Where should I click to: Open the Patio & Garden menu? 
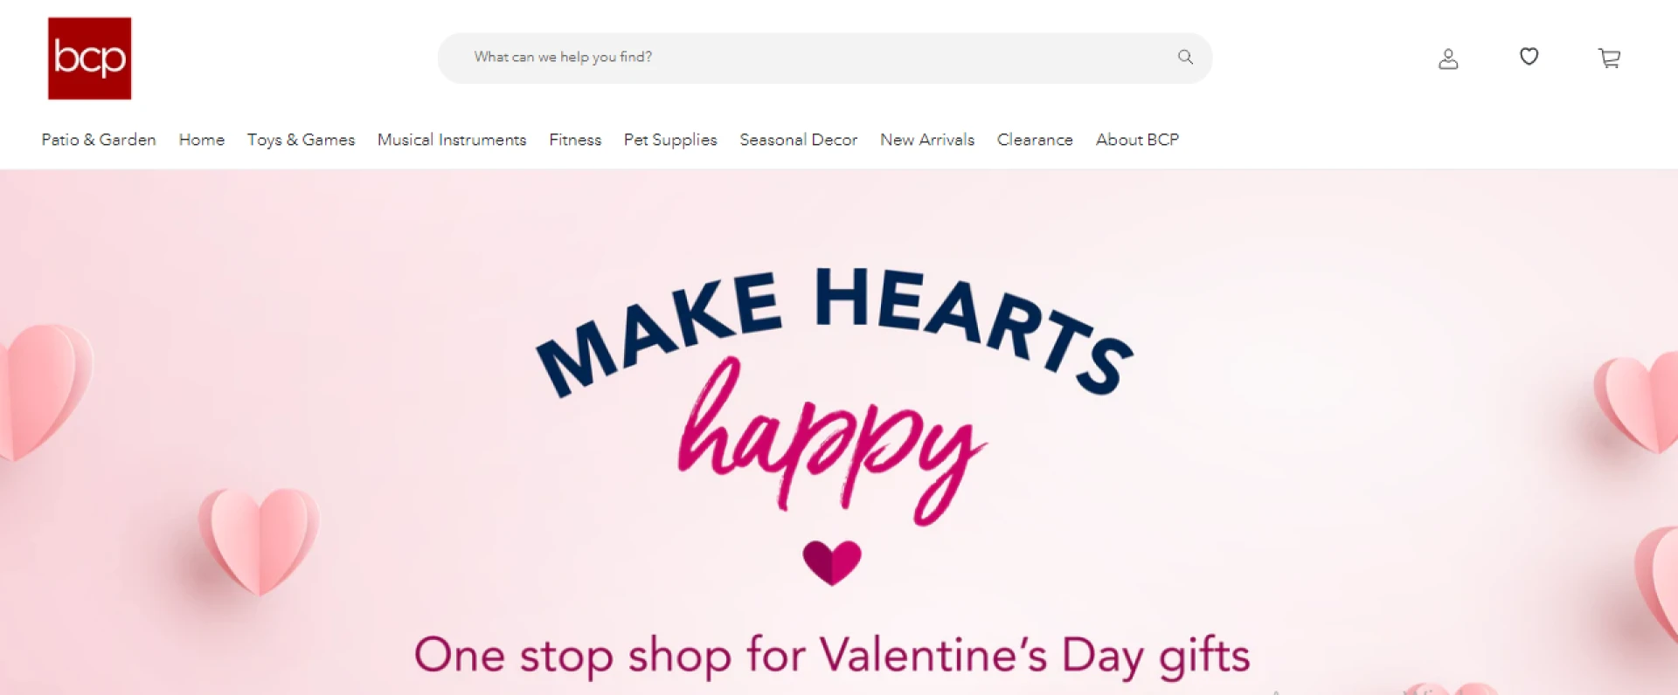pos(99,140)
